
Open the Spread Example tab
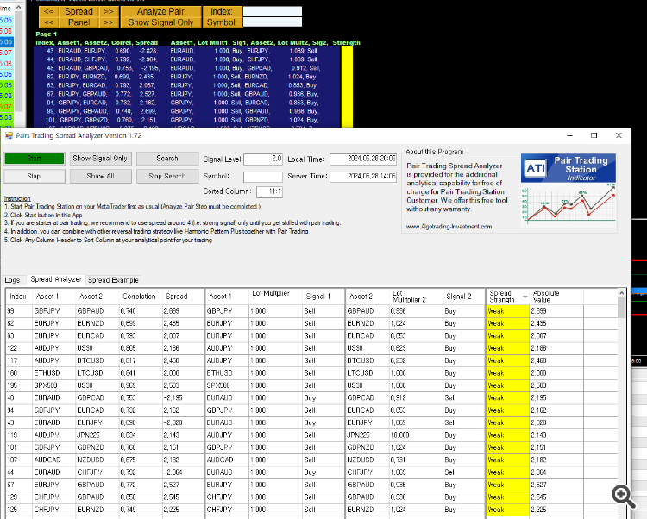(113, 280)
